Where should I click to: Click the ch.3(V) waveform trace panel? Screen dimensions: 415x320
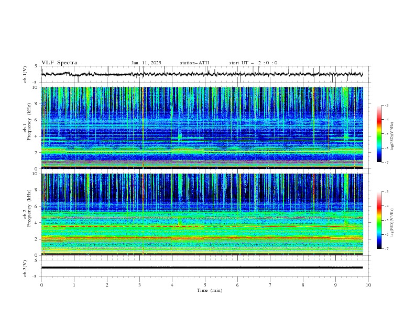point(206,268)
